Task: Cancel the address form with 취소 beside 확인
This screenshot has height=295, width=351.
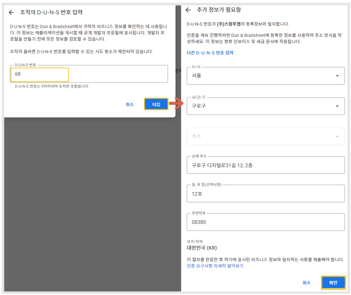Action: [306, 283]
